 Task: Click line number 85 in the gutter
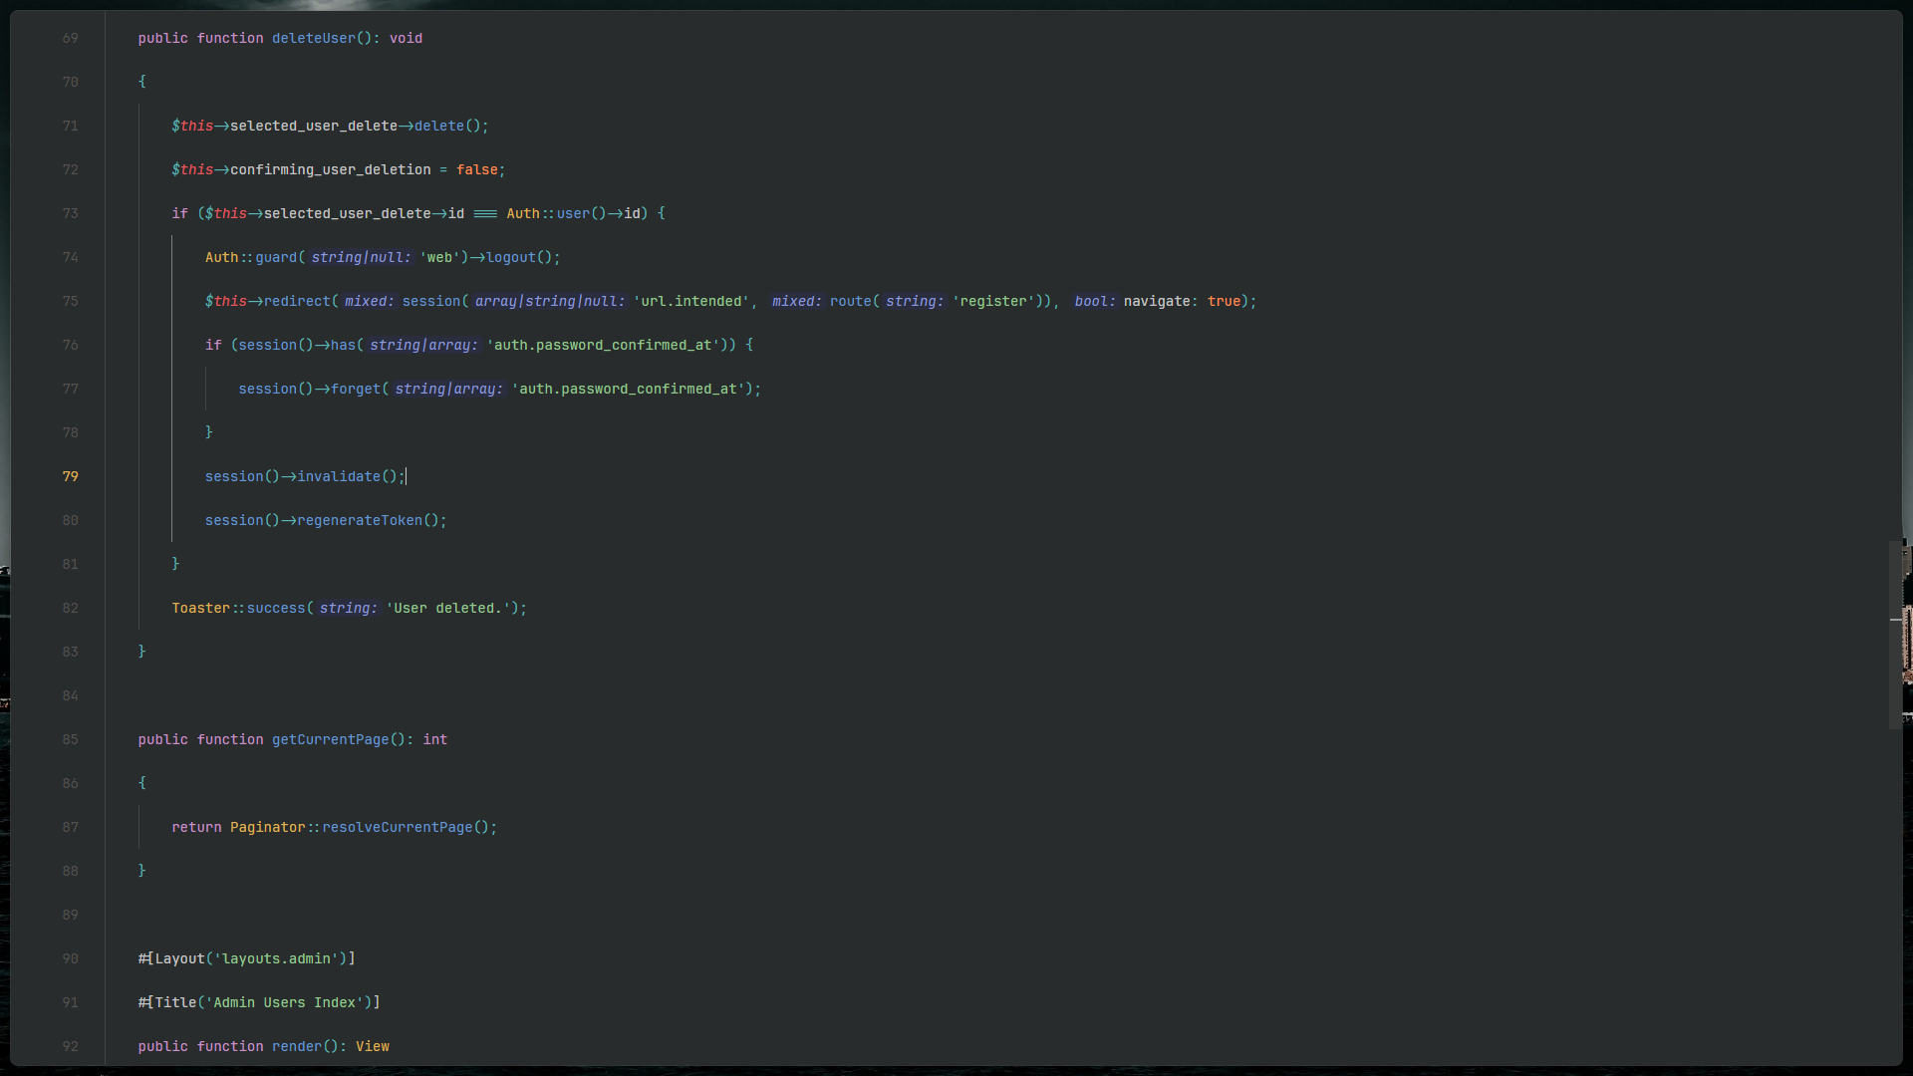(x=70, y=739)
